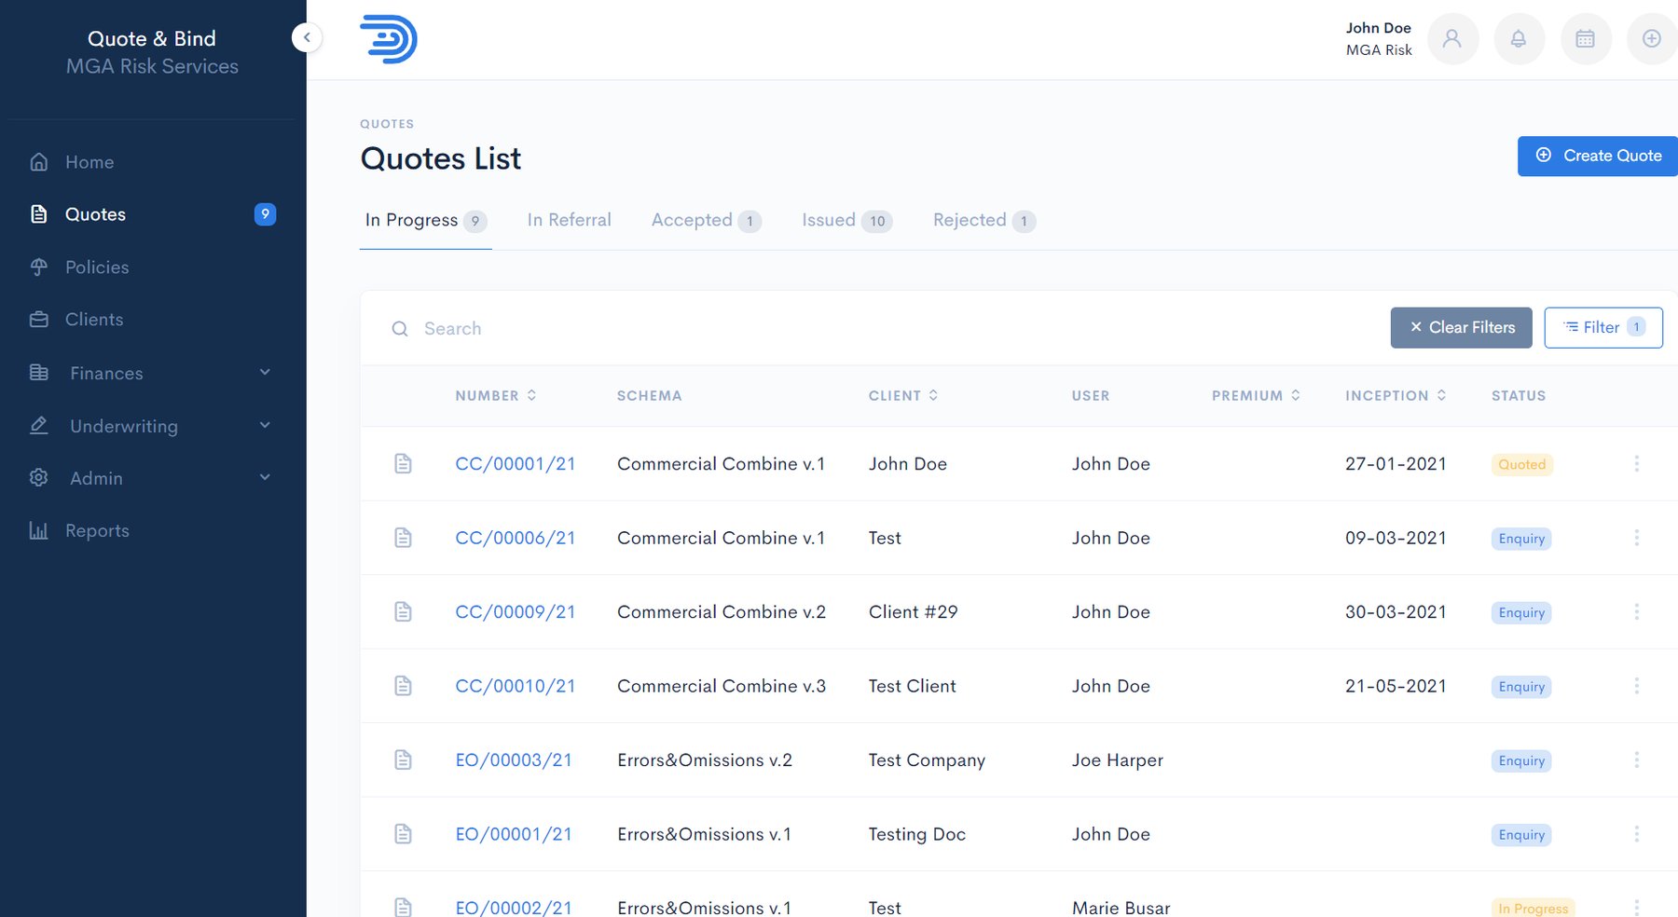This screenshot has height=917, width=1678.
Task: Open the user profile icon
Action: [1452, 39]
